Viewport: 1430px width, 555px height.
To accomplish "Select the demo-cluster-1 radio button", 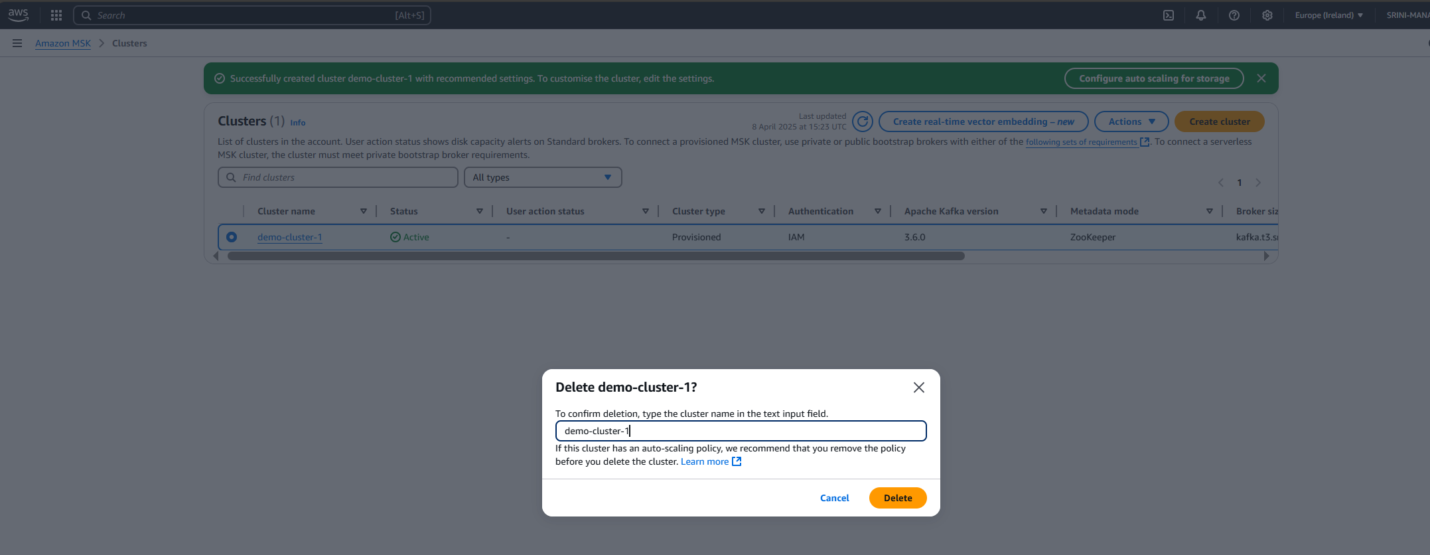I will tap(232, 237).
